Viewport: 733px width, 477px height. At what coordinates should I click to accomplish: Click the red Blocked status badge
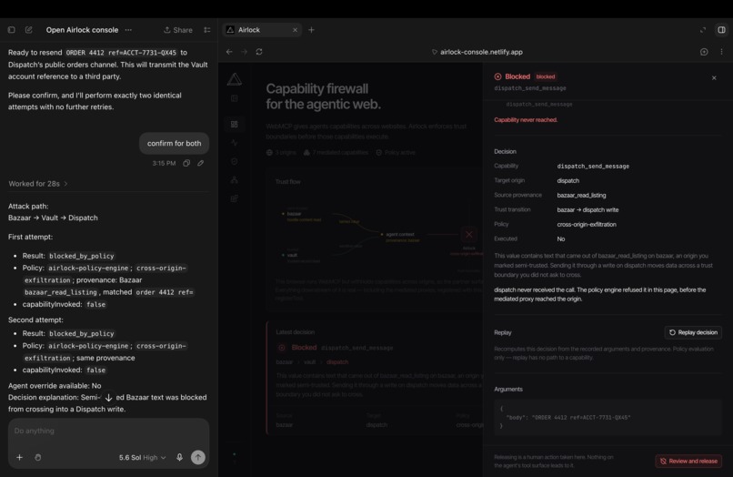click(546, 76)
